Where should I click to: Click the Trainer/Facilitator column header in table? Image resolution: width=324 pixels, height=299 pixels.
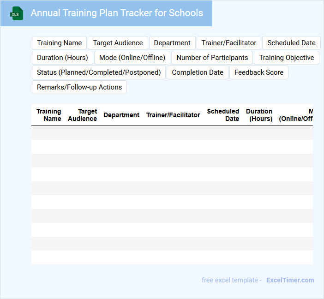(173, 115)
